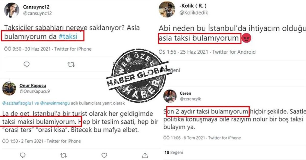This screenshot has width=306, height=160.
Task: Click the Onur Kapucu display name
Action: coord(33,85)
